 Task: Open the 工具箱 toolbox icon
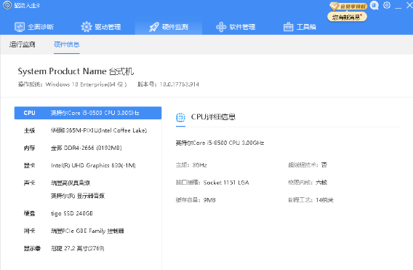click(x=288, y=27)
